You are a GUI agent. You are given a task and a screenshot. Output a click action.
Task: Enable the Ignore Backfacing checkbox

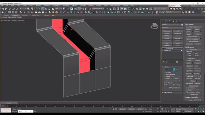pos(165,74)
